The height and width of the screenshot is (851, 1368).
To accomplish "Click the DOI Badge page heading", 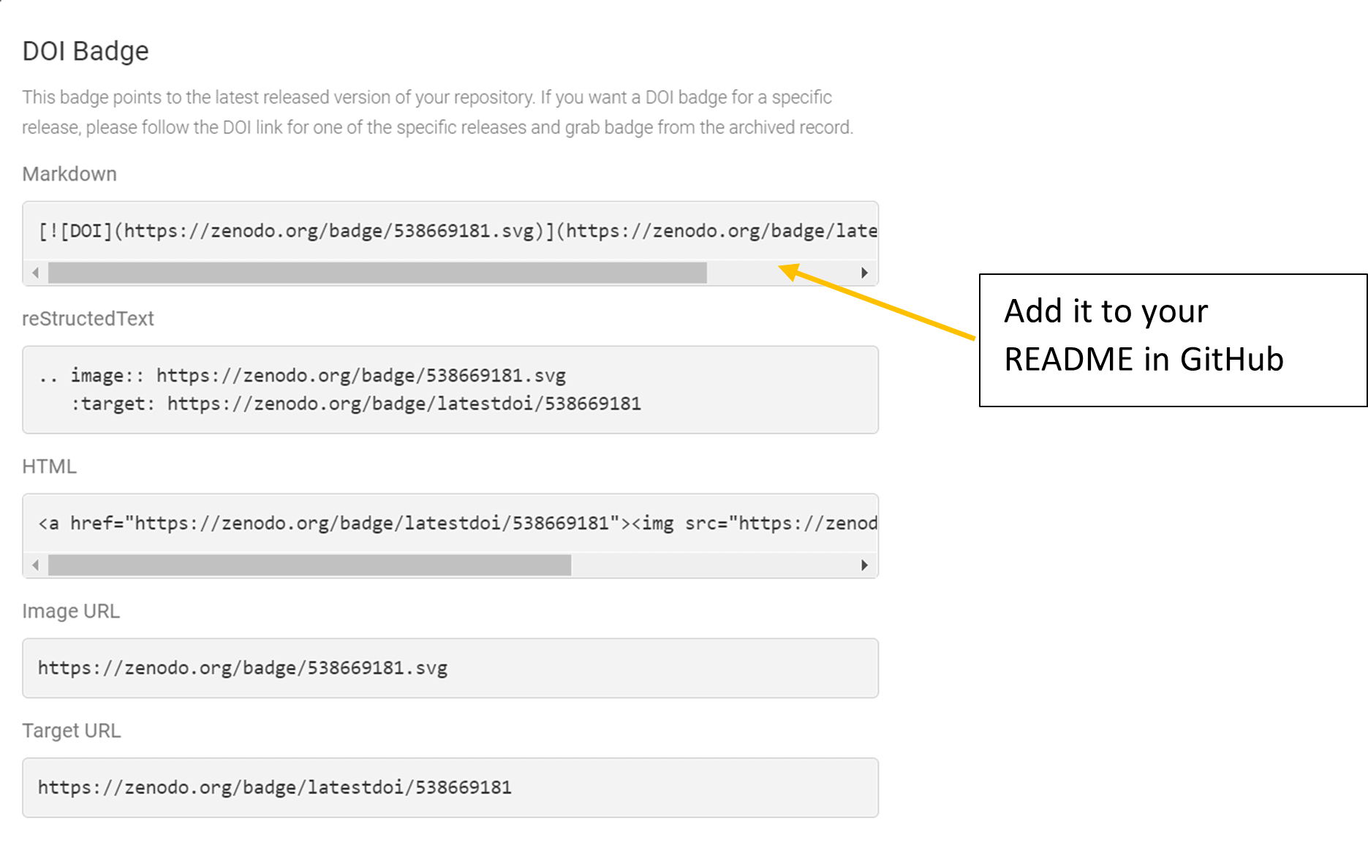I will 85,50.
